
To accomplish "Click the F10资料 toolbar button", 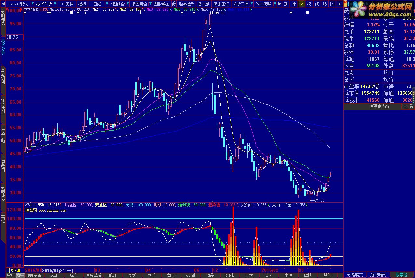I will [66, 4].
